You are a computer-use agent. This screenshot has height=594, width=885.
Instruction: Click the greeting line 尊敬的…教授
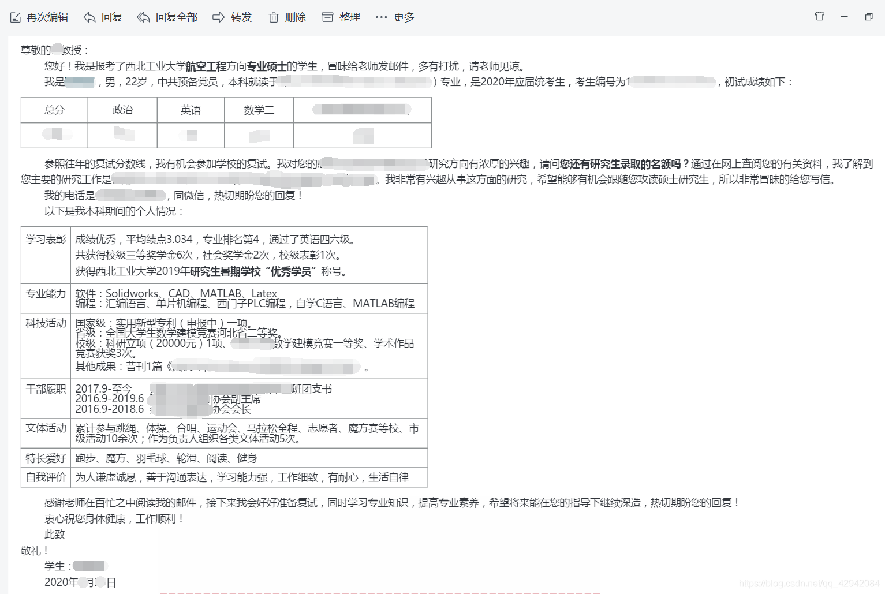(55, 50)
